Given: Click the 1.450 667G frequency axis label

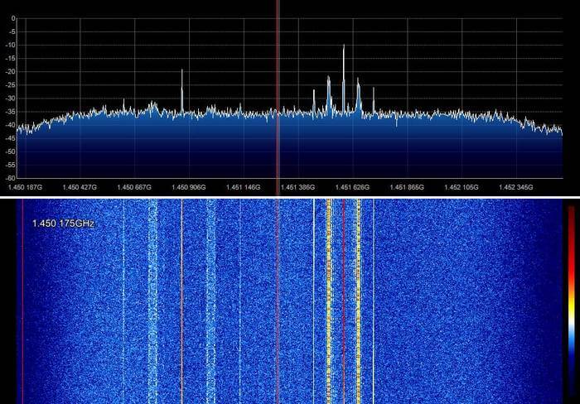Looking at the screenshot, I should point(134,187).
